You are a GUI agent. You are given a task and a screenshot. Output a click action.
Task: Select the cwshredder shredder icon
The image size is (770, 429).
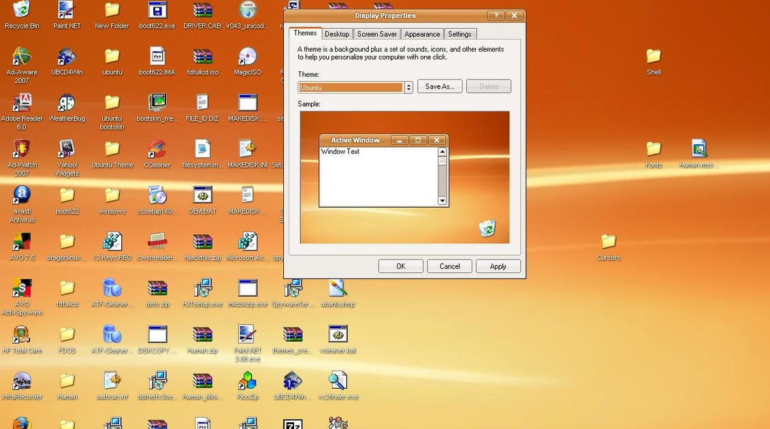tap(157, 242)
